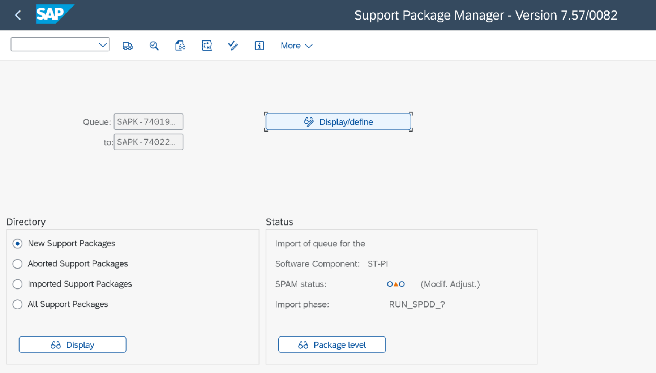The width and height of the screenshot is (656, 373).
Task: Click the SAP logo in the header
Action: click(55, 14)
